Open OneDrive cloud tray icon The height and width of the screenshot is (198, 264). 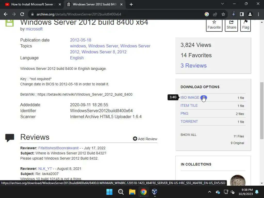pyautogui.click(x=218, y=192)
